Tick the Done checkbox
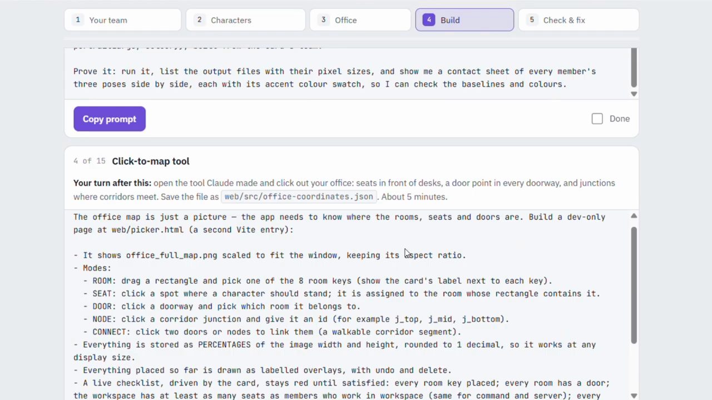This screenshot has height=400, width=712. pyautogui.click(x=597, y=119)
